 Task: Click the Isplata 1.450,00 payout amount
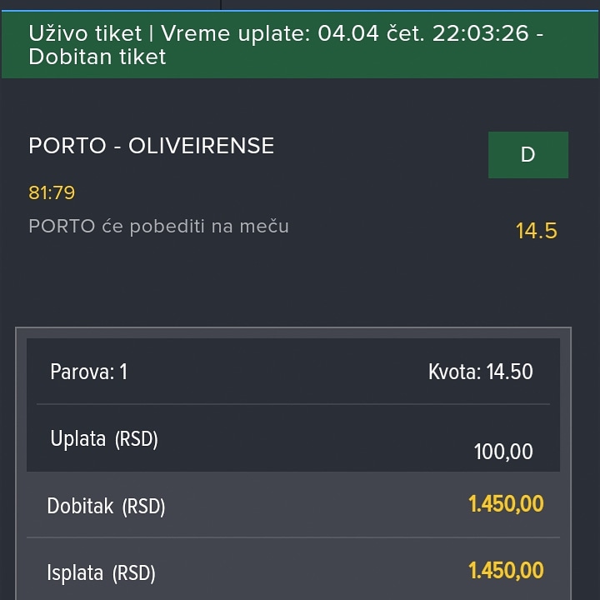point(506,571)
